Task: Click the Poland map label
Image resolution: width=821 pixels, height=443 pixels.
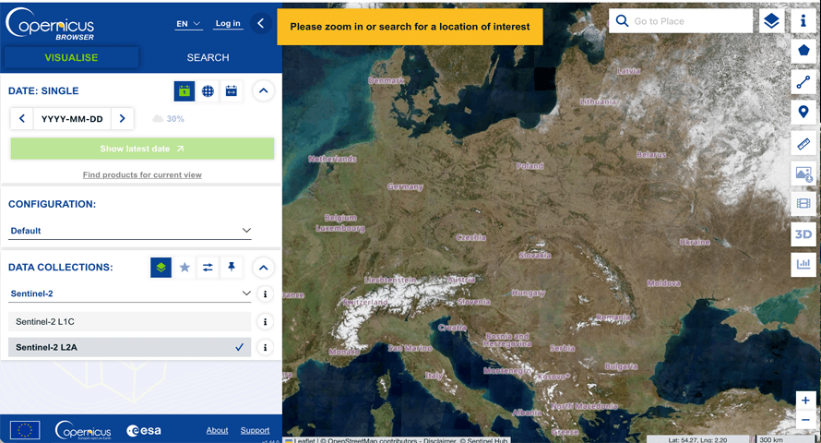Action: click(x=529, y=166)
